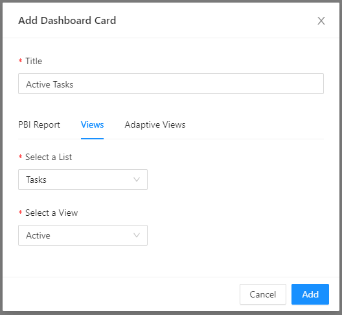Click the Title input field
This screenshot has width=342, height=315.
(x=171, y=84)
